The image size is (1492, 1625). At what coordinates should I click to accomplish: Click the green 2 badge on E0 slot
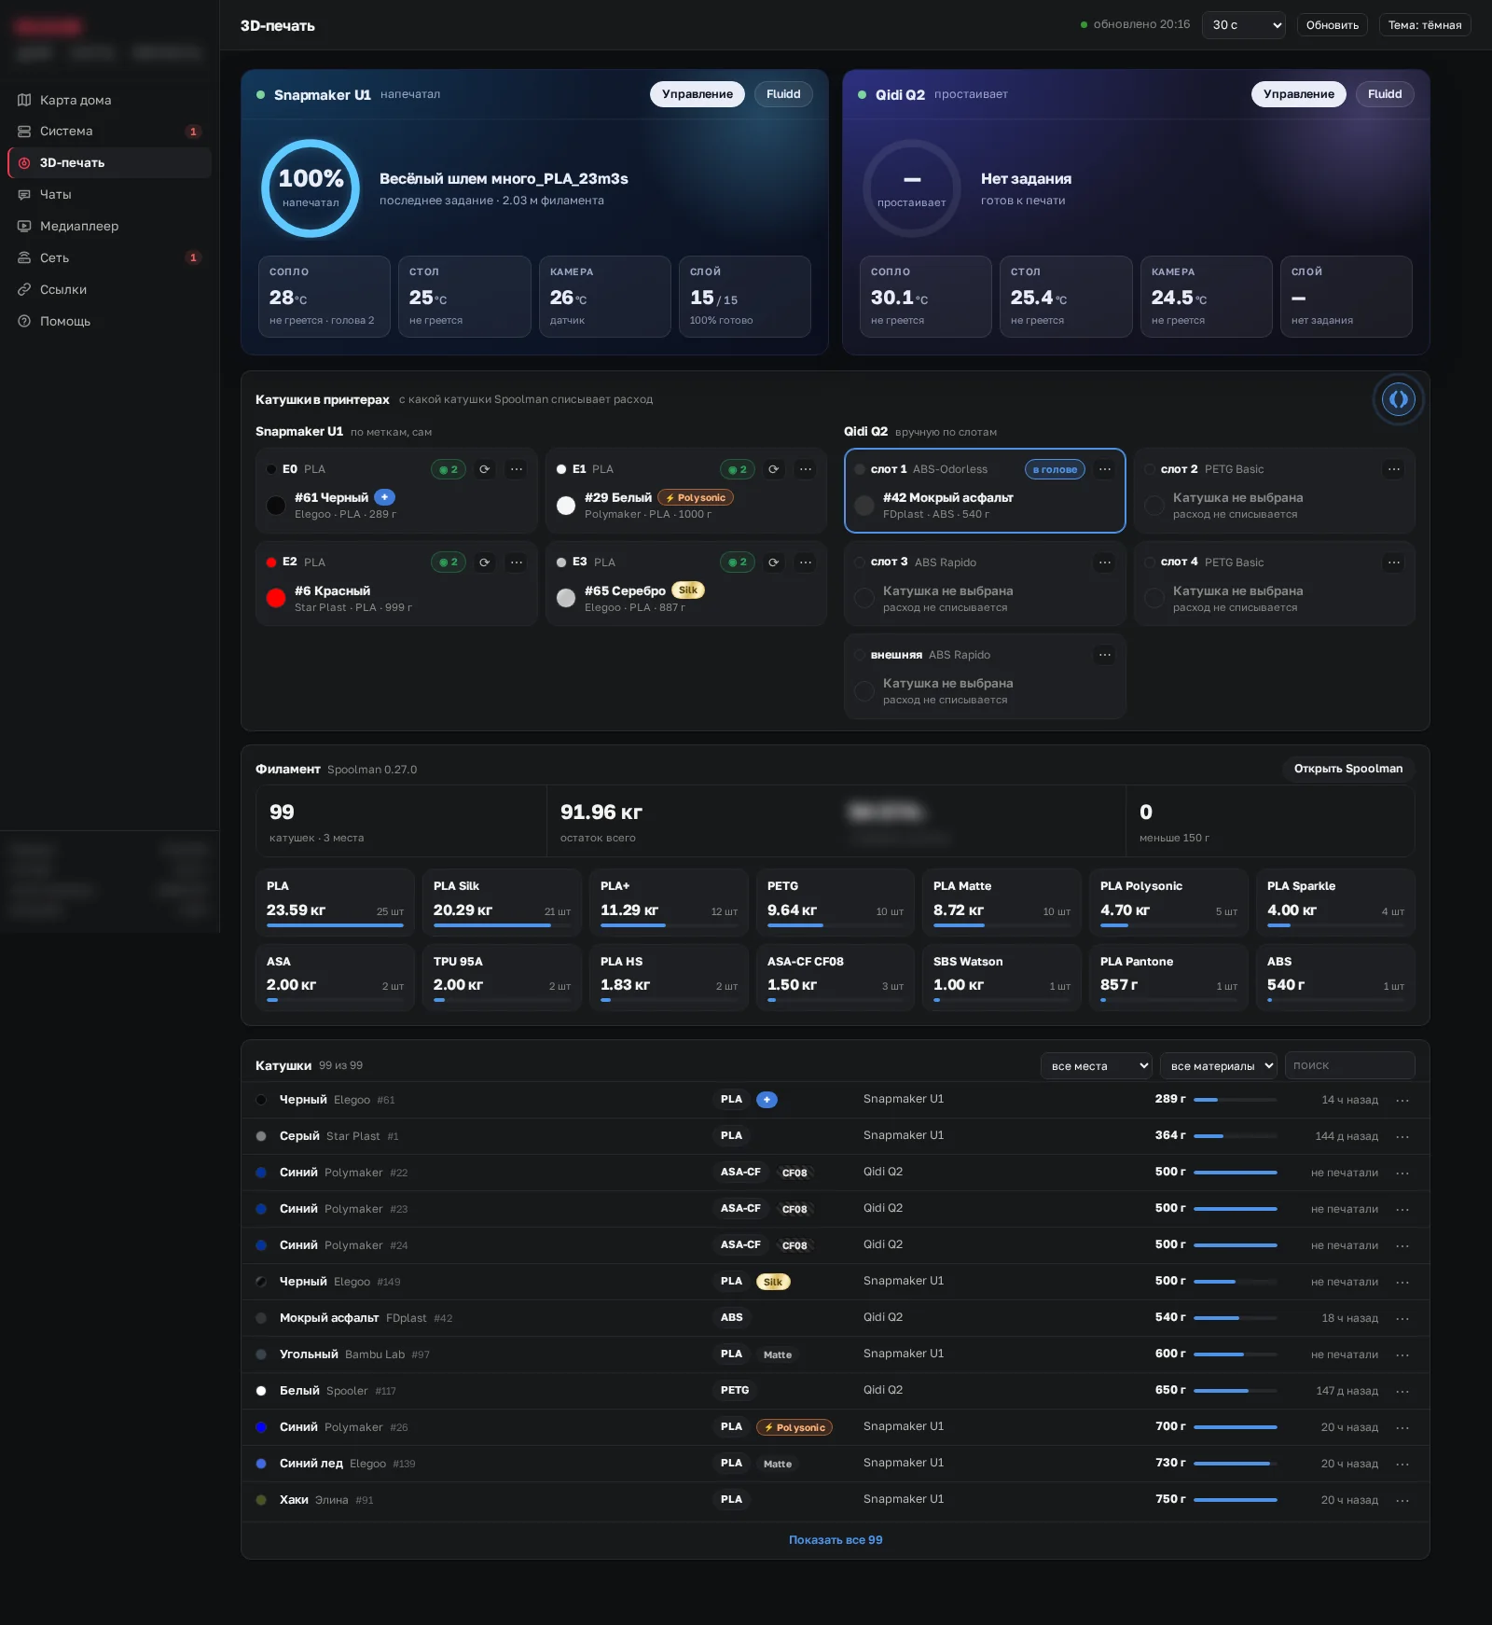449,469
